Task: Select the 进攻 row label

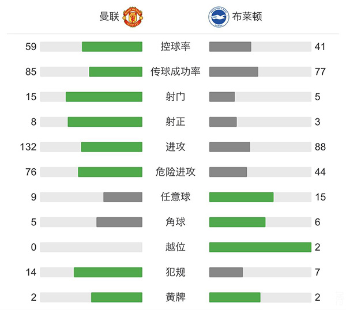Action: click(x=175, y=147)
